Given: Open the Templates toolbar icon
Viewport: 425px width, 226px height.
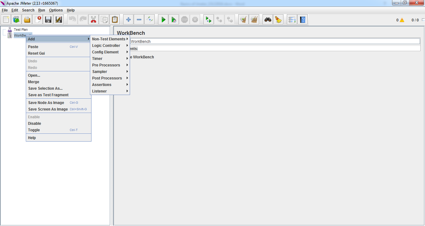Looking at the screenshot, I should coord(16,20).
